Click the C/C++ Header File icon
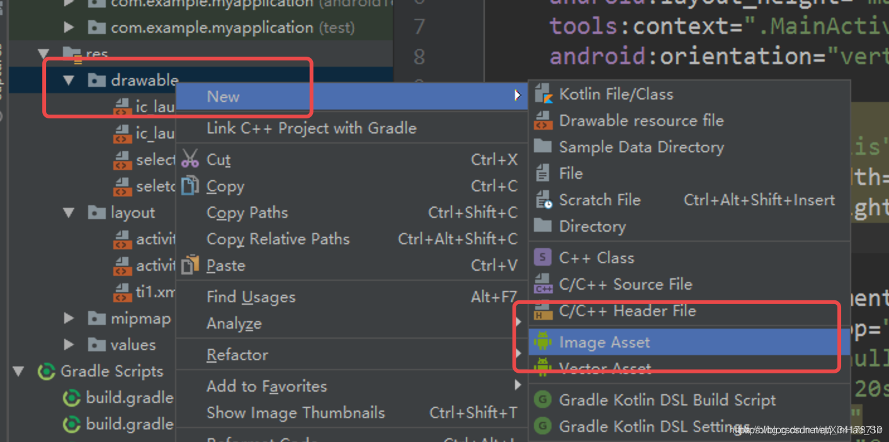Viewport: 889px width, 442px height. click(x=543, y=311)
